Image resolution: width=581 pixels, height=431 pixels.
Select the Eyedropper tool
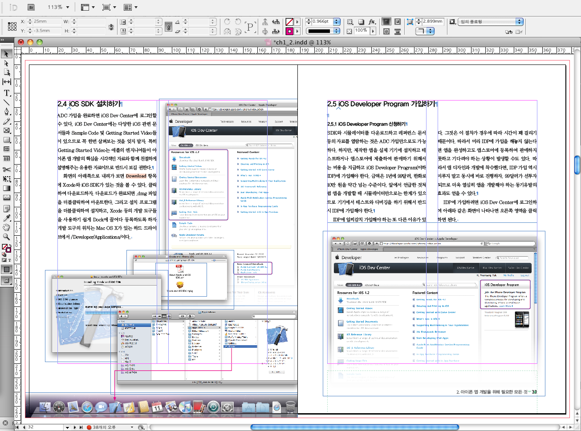click(7, 218)
